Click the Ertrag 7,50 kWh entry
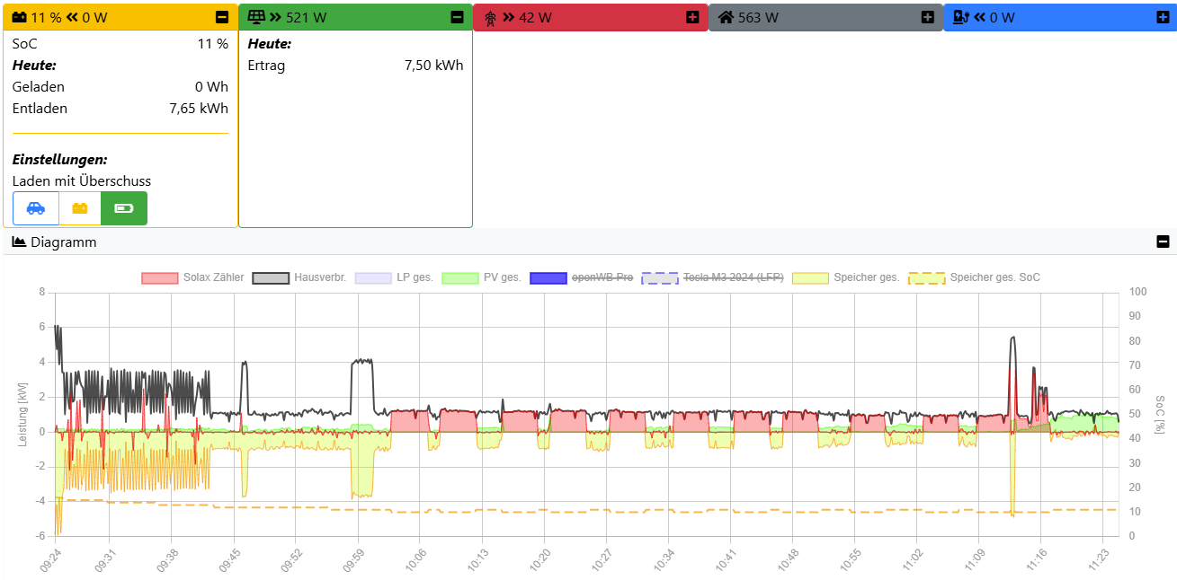1177x580 pixels. tap(356, 65)
